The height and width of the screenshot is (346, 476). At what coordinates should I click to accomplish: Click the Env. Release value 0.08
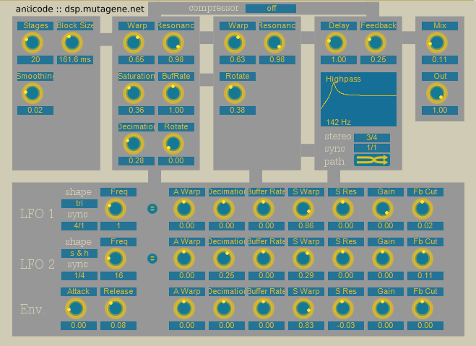click(x=118, y=325)
